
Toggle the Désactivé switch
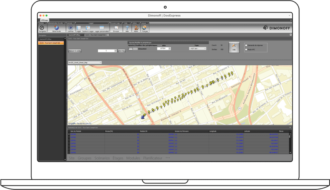[133, 49]
